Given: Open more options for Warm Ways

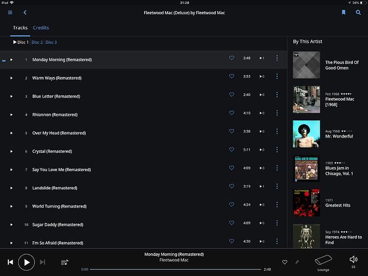Looking at the screenshot, I should coord(277,76).
